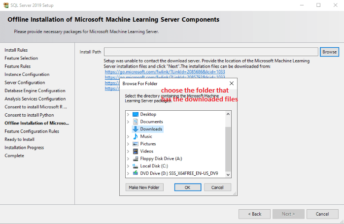Select the Videos folder label
This screenshot has width=344, height=224.
coord(147,151)
